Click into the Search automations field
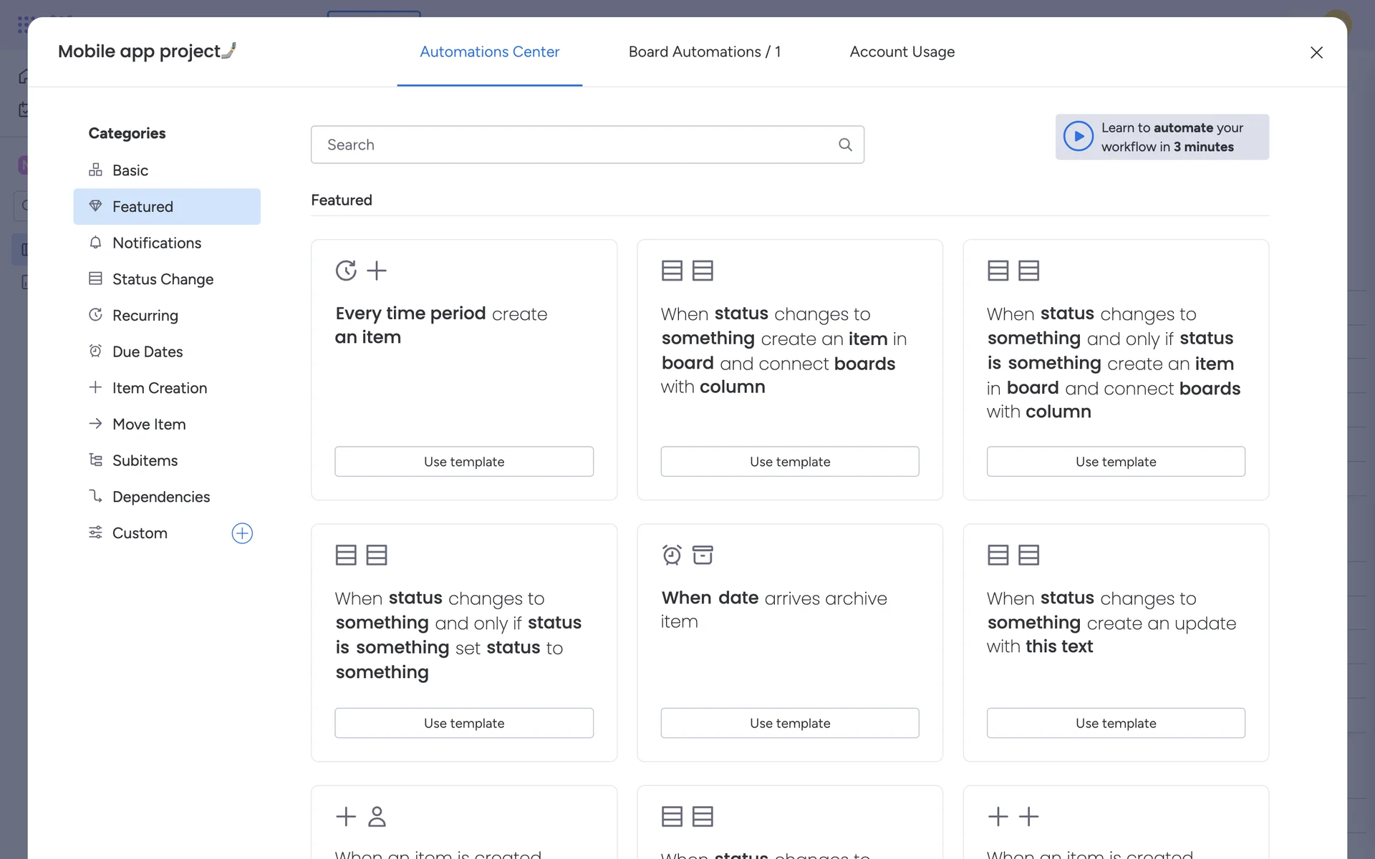 click(573, 145)
